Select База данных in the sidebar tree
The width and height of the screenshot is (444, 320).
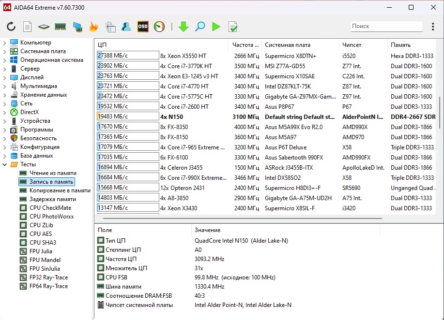(36, 156)
